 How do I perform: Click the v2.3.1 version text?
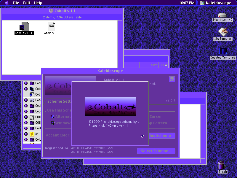coord(170,100)
